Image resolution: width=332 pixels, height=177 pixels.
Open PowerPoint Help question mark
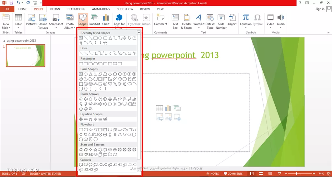pyautogui.click(x=300, y=3)
